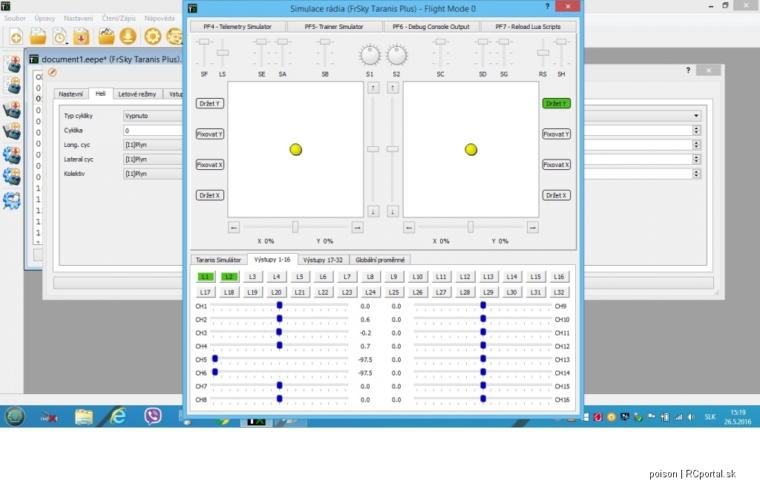Viewport: 760px width, 481px height.
Task: Click the yellow ball in the left stick area
Action: tap(295, 149)
